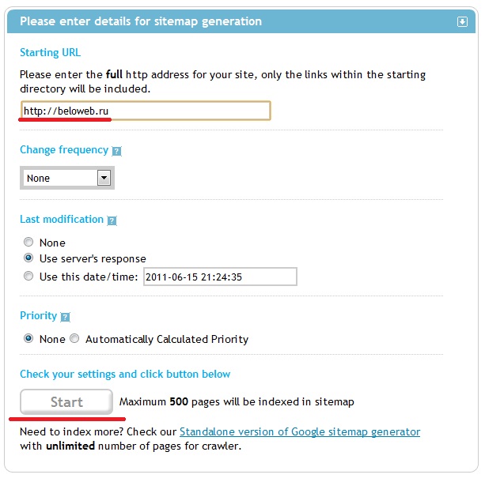The width and height of the screenshot is (485, 482).
Task: Collapse the sitemap generation details panel
Action: [463, 22]
